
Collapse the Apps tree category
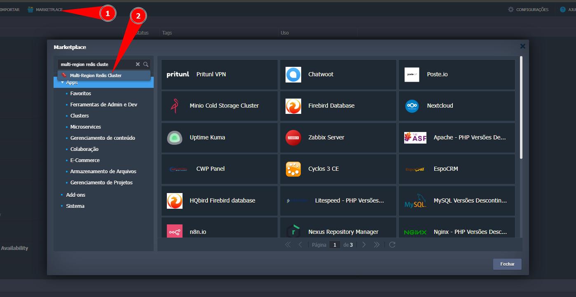click(63, 82)
